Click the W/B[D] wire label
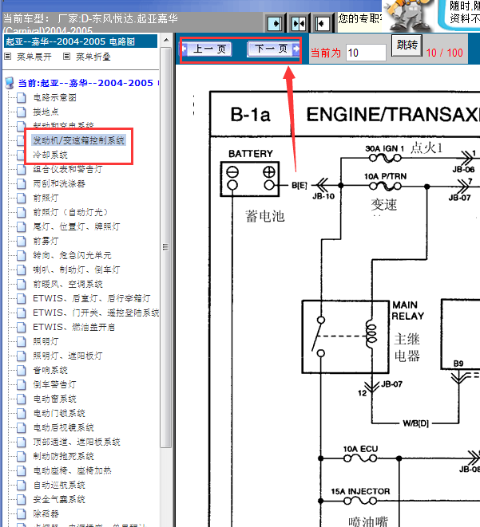 [x=416, y=423]
